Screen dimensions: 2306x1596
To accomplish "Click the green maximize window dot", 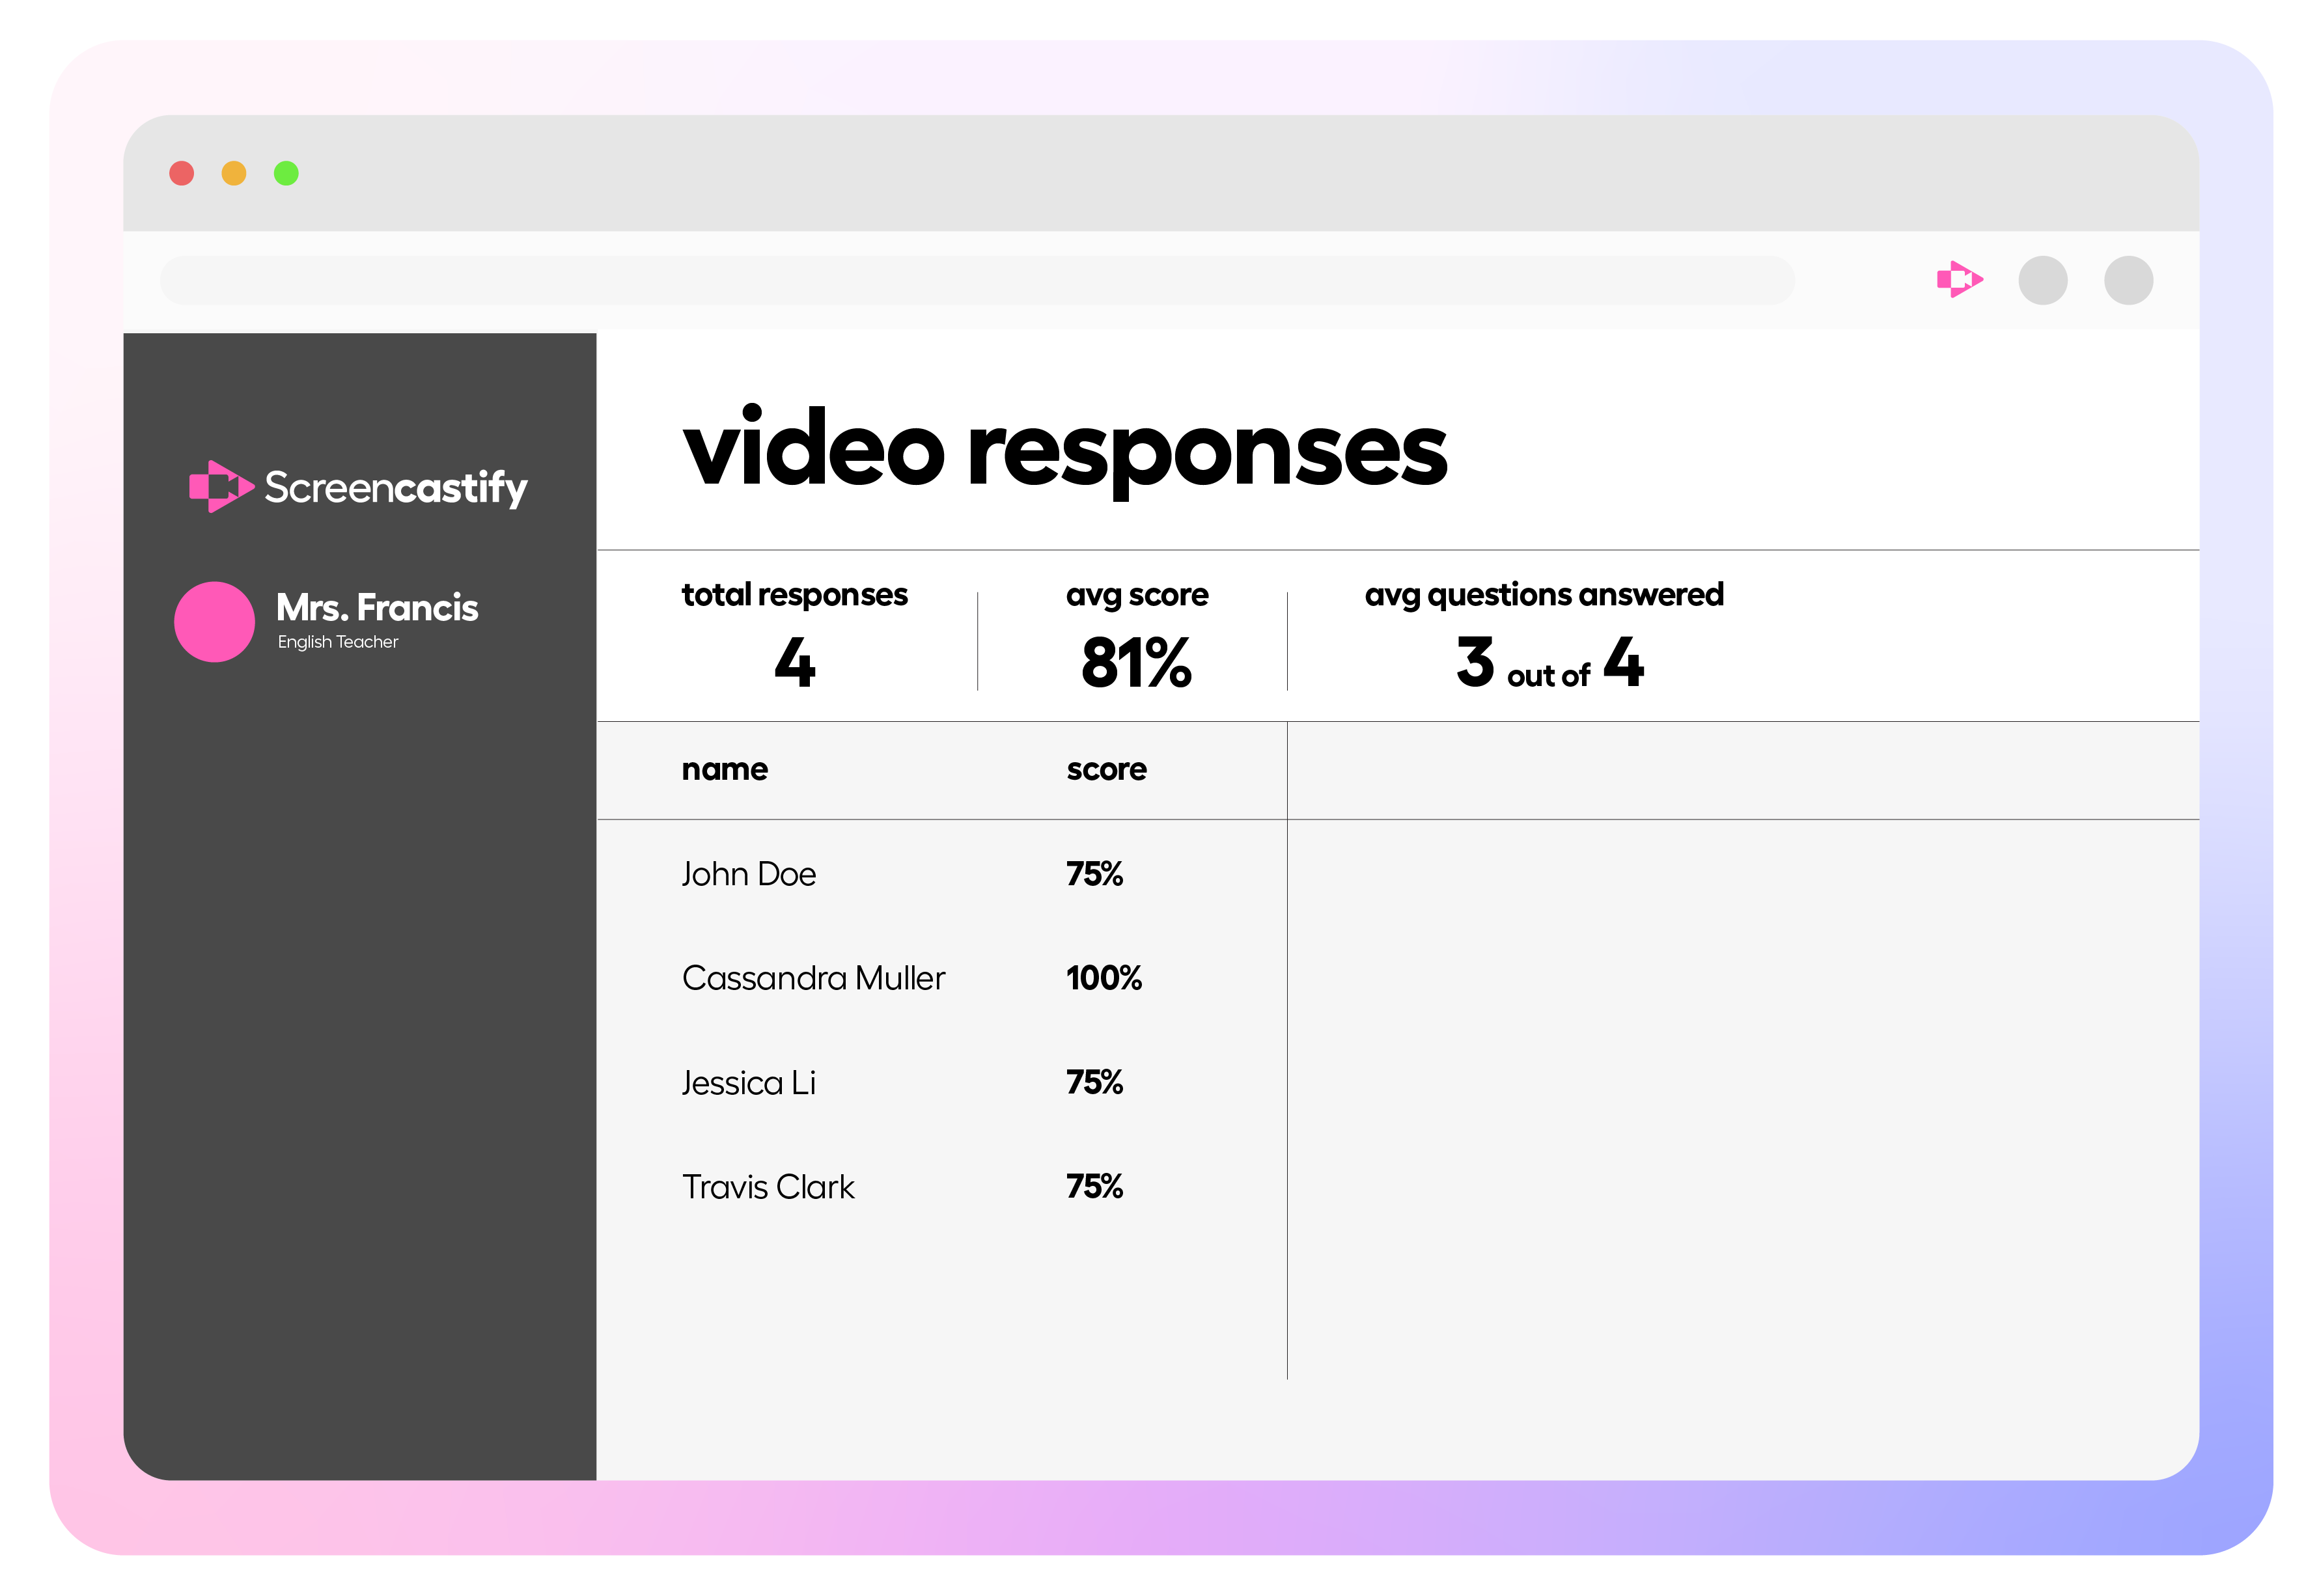I will 286,173.
